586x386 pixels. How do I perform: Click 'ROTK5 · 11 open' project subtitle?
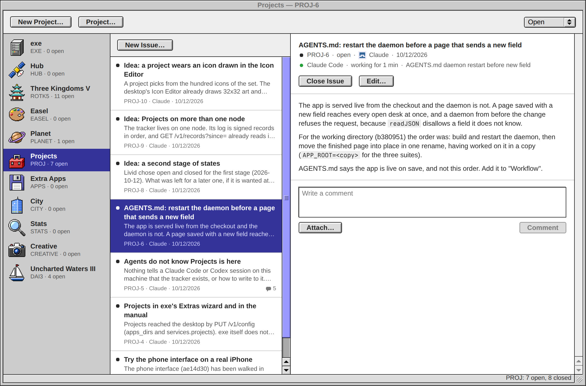52,96
